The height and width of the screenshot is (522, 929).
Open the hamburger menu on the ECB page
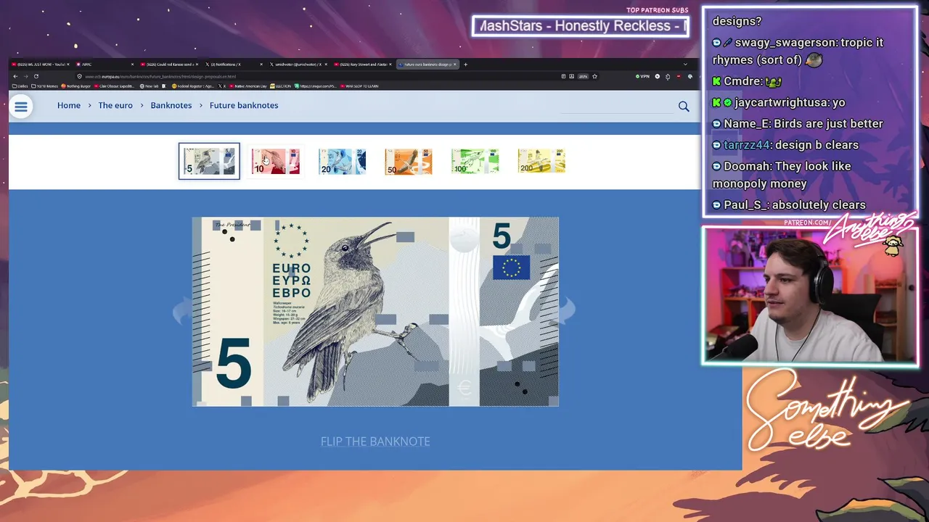[x=21, y=107]
